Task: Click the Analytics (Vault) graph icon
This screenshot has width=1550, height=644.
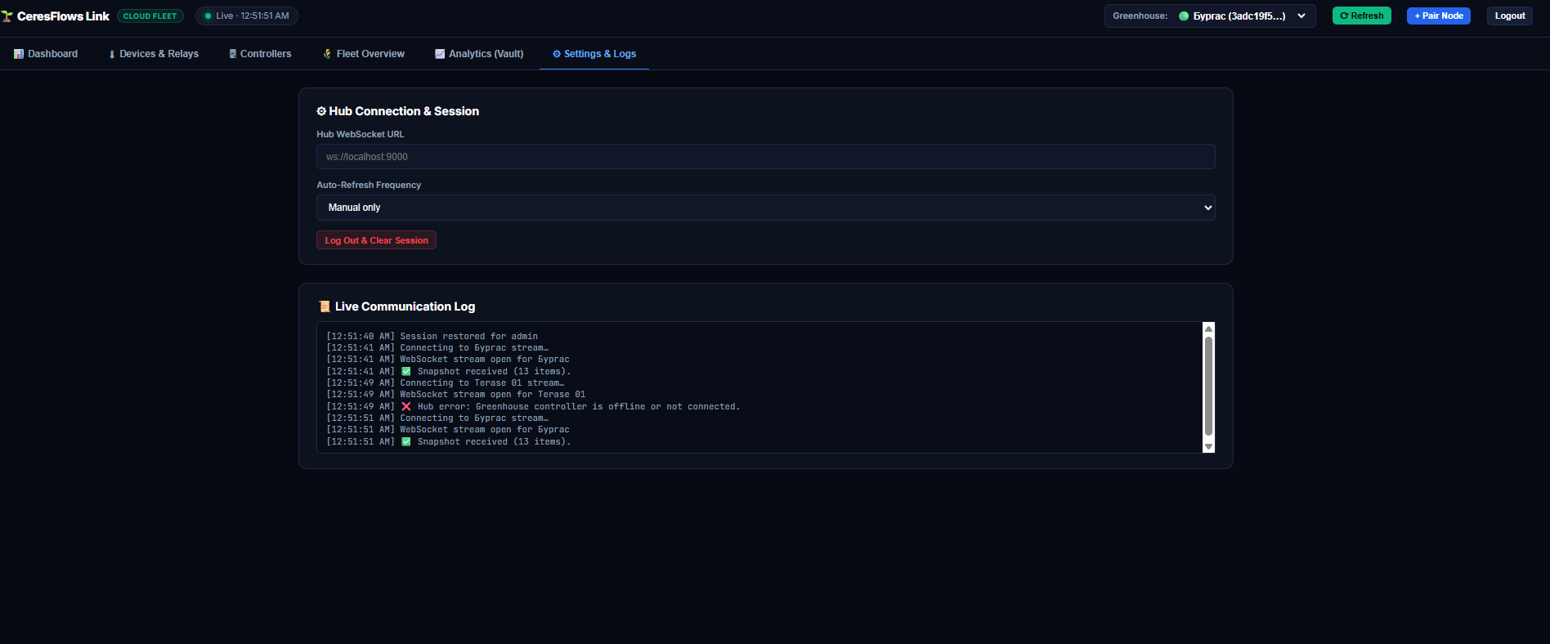Action: coord(440,54)
